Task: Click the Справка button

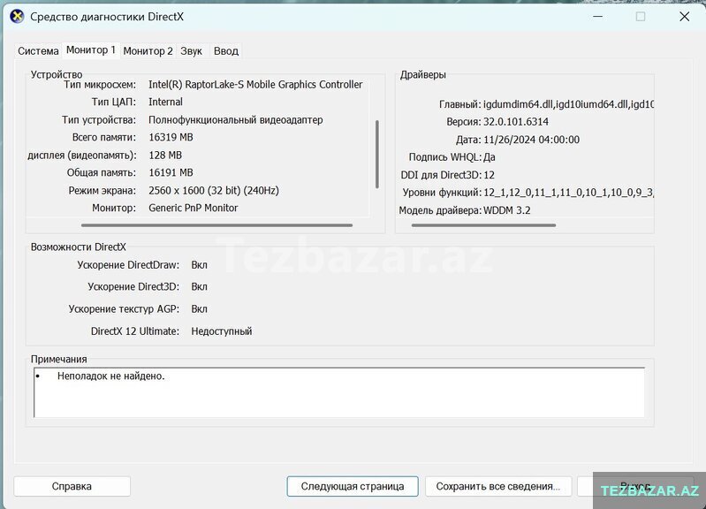Action: (x=72, y=487)
